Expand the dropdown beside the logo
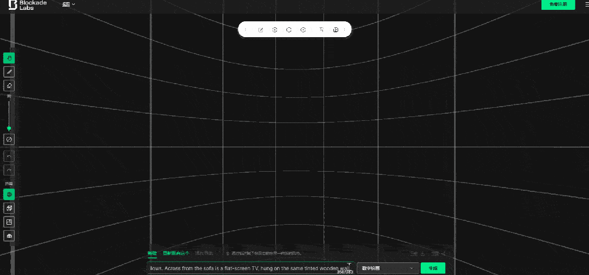This screenshot has height=275, width=589. click(x=68, y=4)
